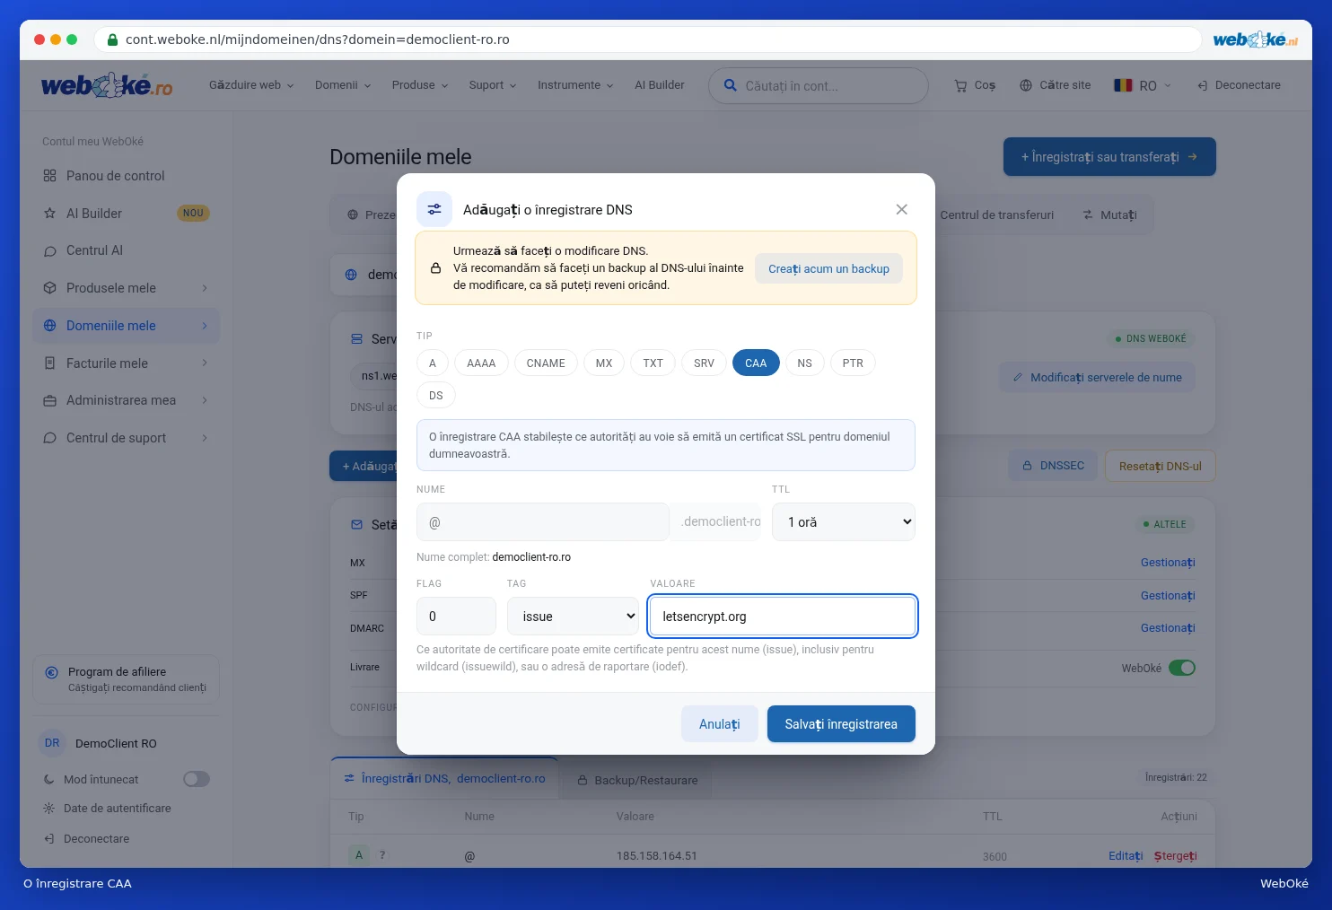Click the Facturile mele document icon

click(49, 363)
